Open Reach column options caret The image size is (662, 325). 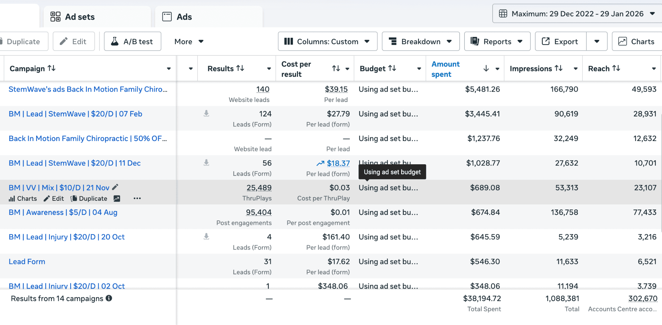point(654,68)
